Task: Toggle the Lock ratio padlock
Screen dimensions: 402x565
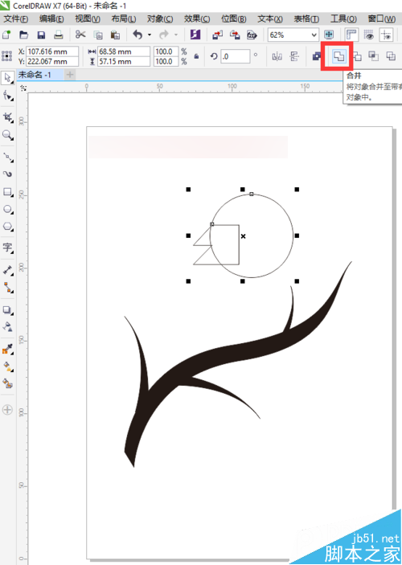Action: click(196, 56)
